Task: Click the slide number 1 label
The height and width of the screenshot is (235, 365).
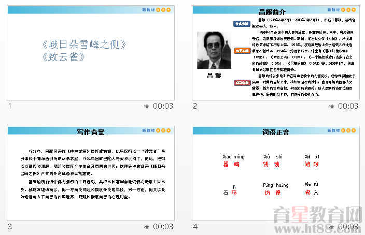Action: [10, 106]
